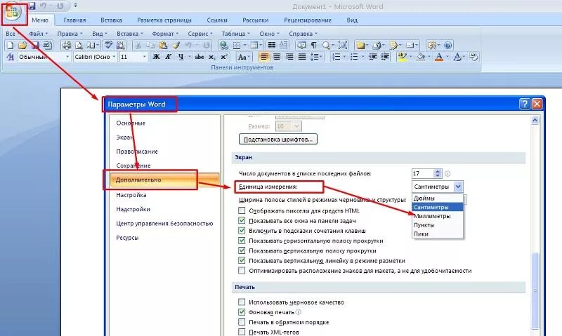Select the Настройка options category
562x336 pixels.
pyautogui.click(x=131, y=195)
